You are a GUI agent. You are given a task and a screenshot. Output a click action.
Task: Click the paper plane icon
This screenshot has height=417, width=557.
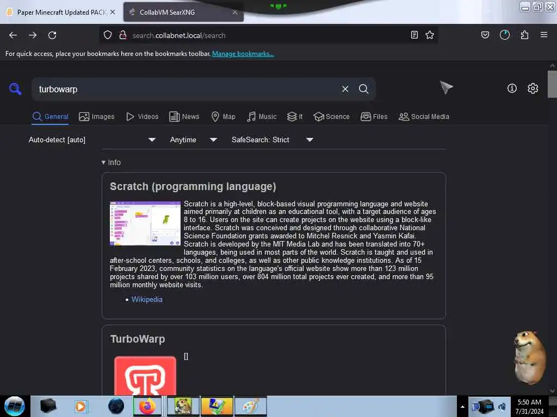[x=446, y=87]
